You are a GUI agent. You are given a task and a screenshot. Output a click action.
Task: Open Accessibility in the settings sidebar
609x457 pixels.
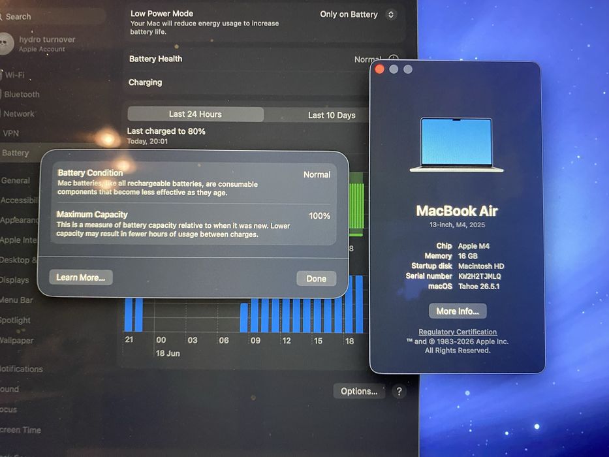tap(19, 200)
